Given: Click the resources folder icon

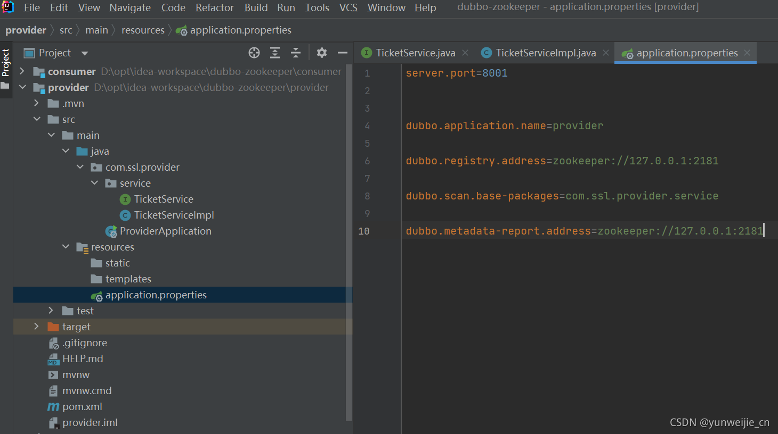Looking at the screenshot, I should click(x=82, y=247).
